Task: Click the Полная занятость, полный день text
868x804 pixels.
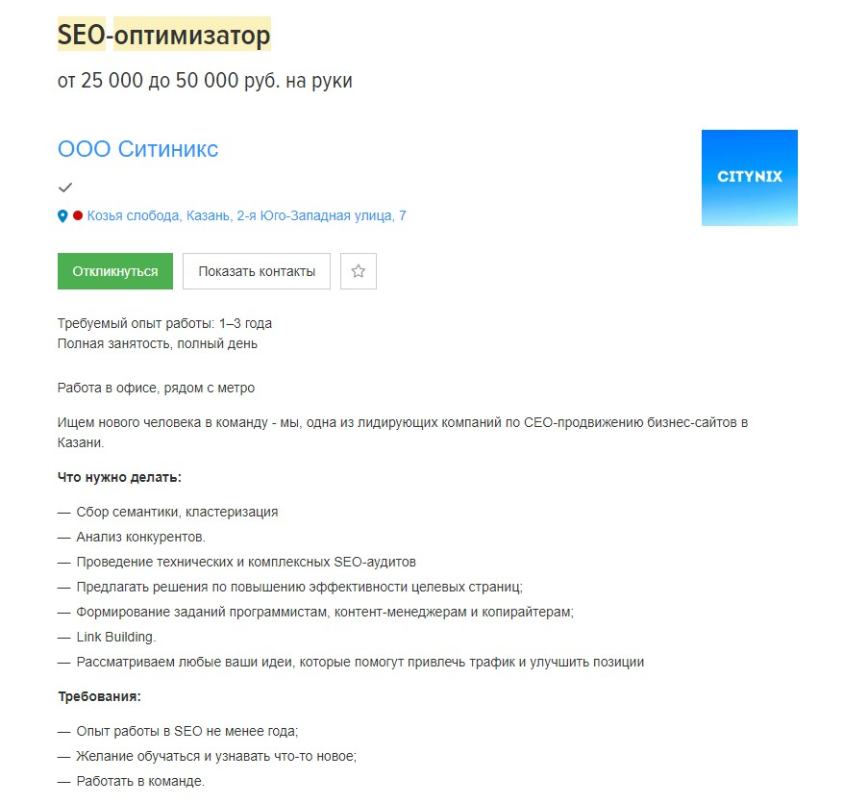Action: point(158,344)
